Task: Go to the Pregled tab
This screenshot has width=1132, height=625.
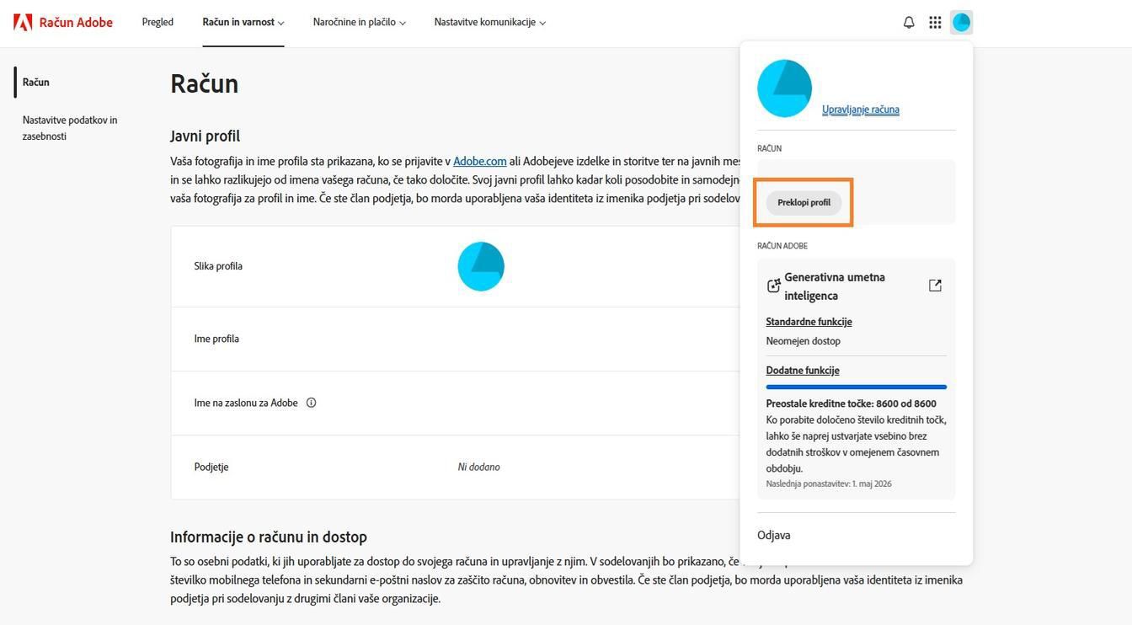Action: pos(158,22)
